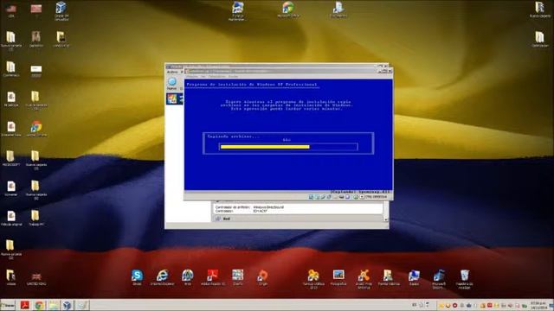The width and height of the screenshot is (554, 311).
Task: Open the Google Chrome desktop shortcut
Action: tap(36, 129)
